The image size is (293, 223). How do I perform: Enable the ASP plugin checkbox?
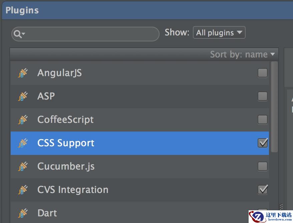coord(263,96)
